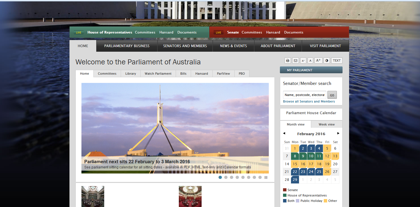
Task: Select February 13 in calendar
Action: pyautogui.click(x=335, y=156)
